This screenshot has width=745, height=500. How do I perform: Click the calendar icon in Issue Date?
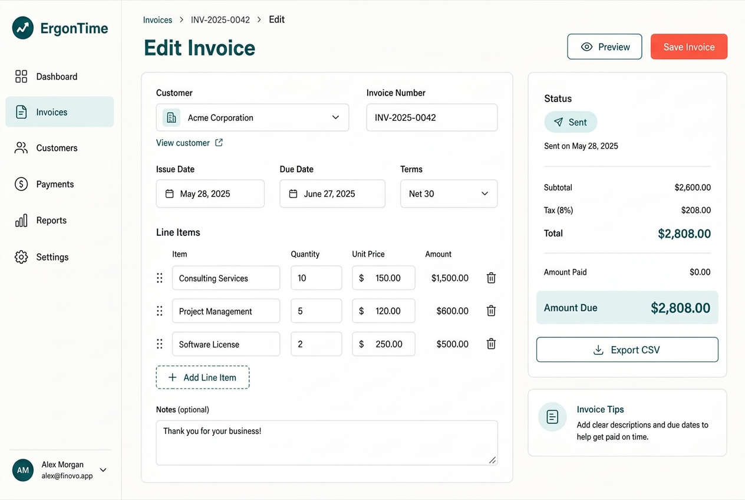170,194
